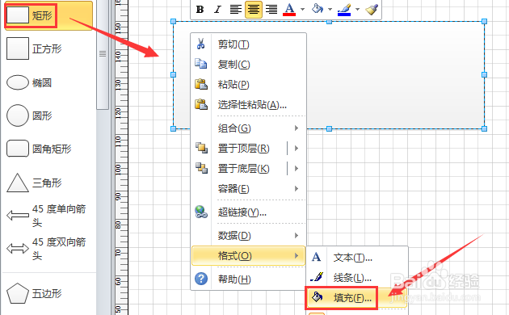Activate the Format Painter brush
509x315 pixels.
click(x=372, y=10)
